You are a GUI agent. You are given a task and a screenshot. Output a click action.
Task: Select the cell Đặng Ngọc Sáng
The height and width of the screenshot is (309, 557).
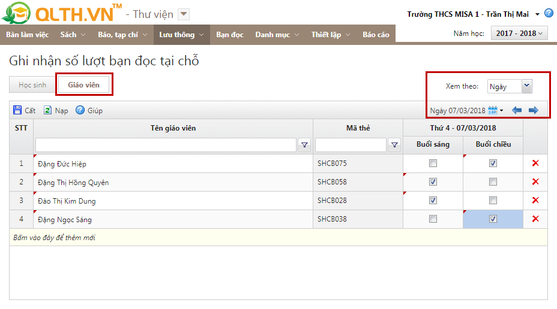pyautogui.click(x=173, y=219)
